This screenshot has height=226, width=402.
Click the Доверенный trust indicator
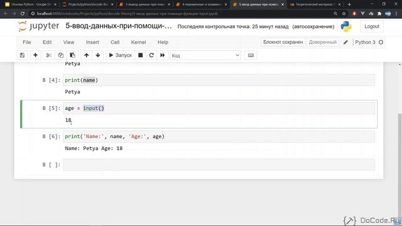click(x=322, y=42)
